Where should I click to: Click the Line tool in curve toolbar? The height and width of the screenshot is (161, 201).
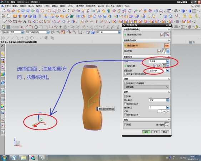tap(5, 21)
